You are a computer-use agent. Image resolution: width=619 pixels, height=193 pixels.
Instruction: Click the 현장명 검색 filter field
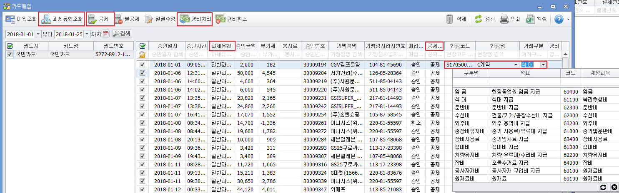(497, 54)
